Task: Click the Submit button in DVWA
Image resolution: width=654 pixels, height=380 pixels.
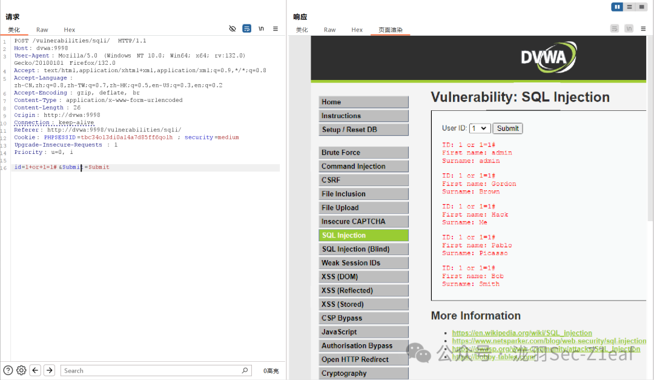Action: pos(507,128)
